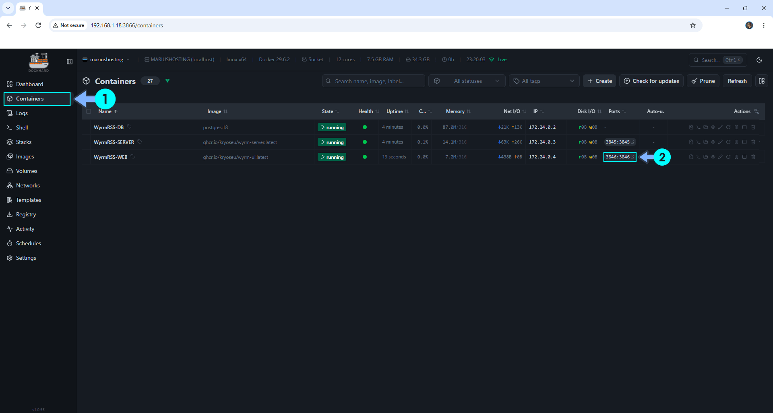
Task: Open port link 3846:3846
Action: click(620, 157)
